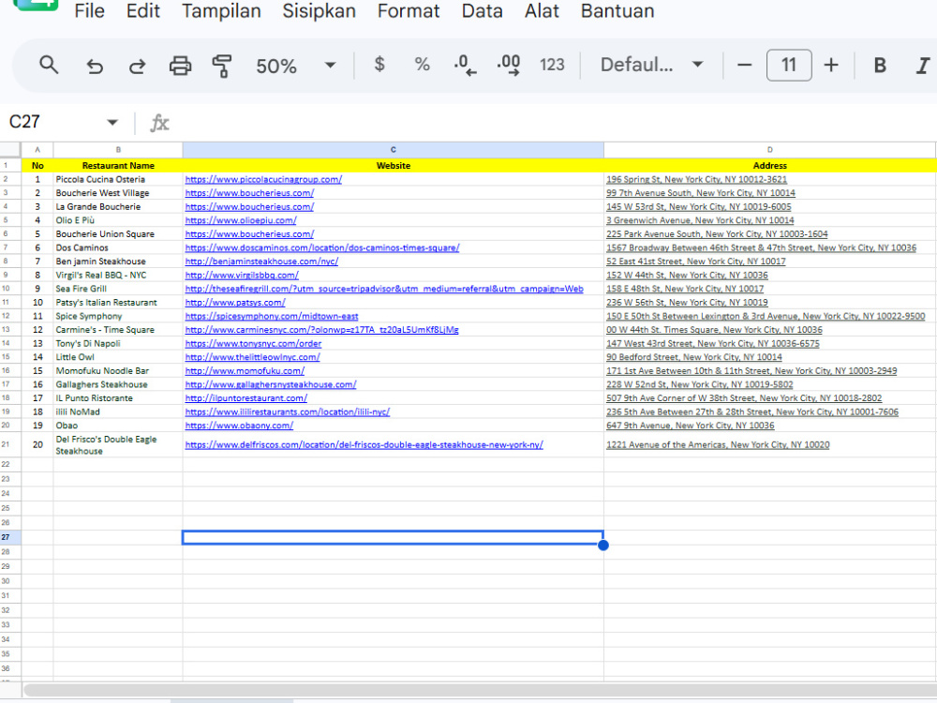Activate the paint format tool
Screen dimensions: 937x703
222,66
